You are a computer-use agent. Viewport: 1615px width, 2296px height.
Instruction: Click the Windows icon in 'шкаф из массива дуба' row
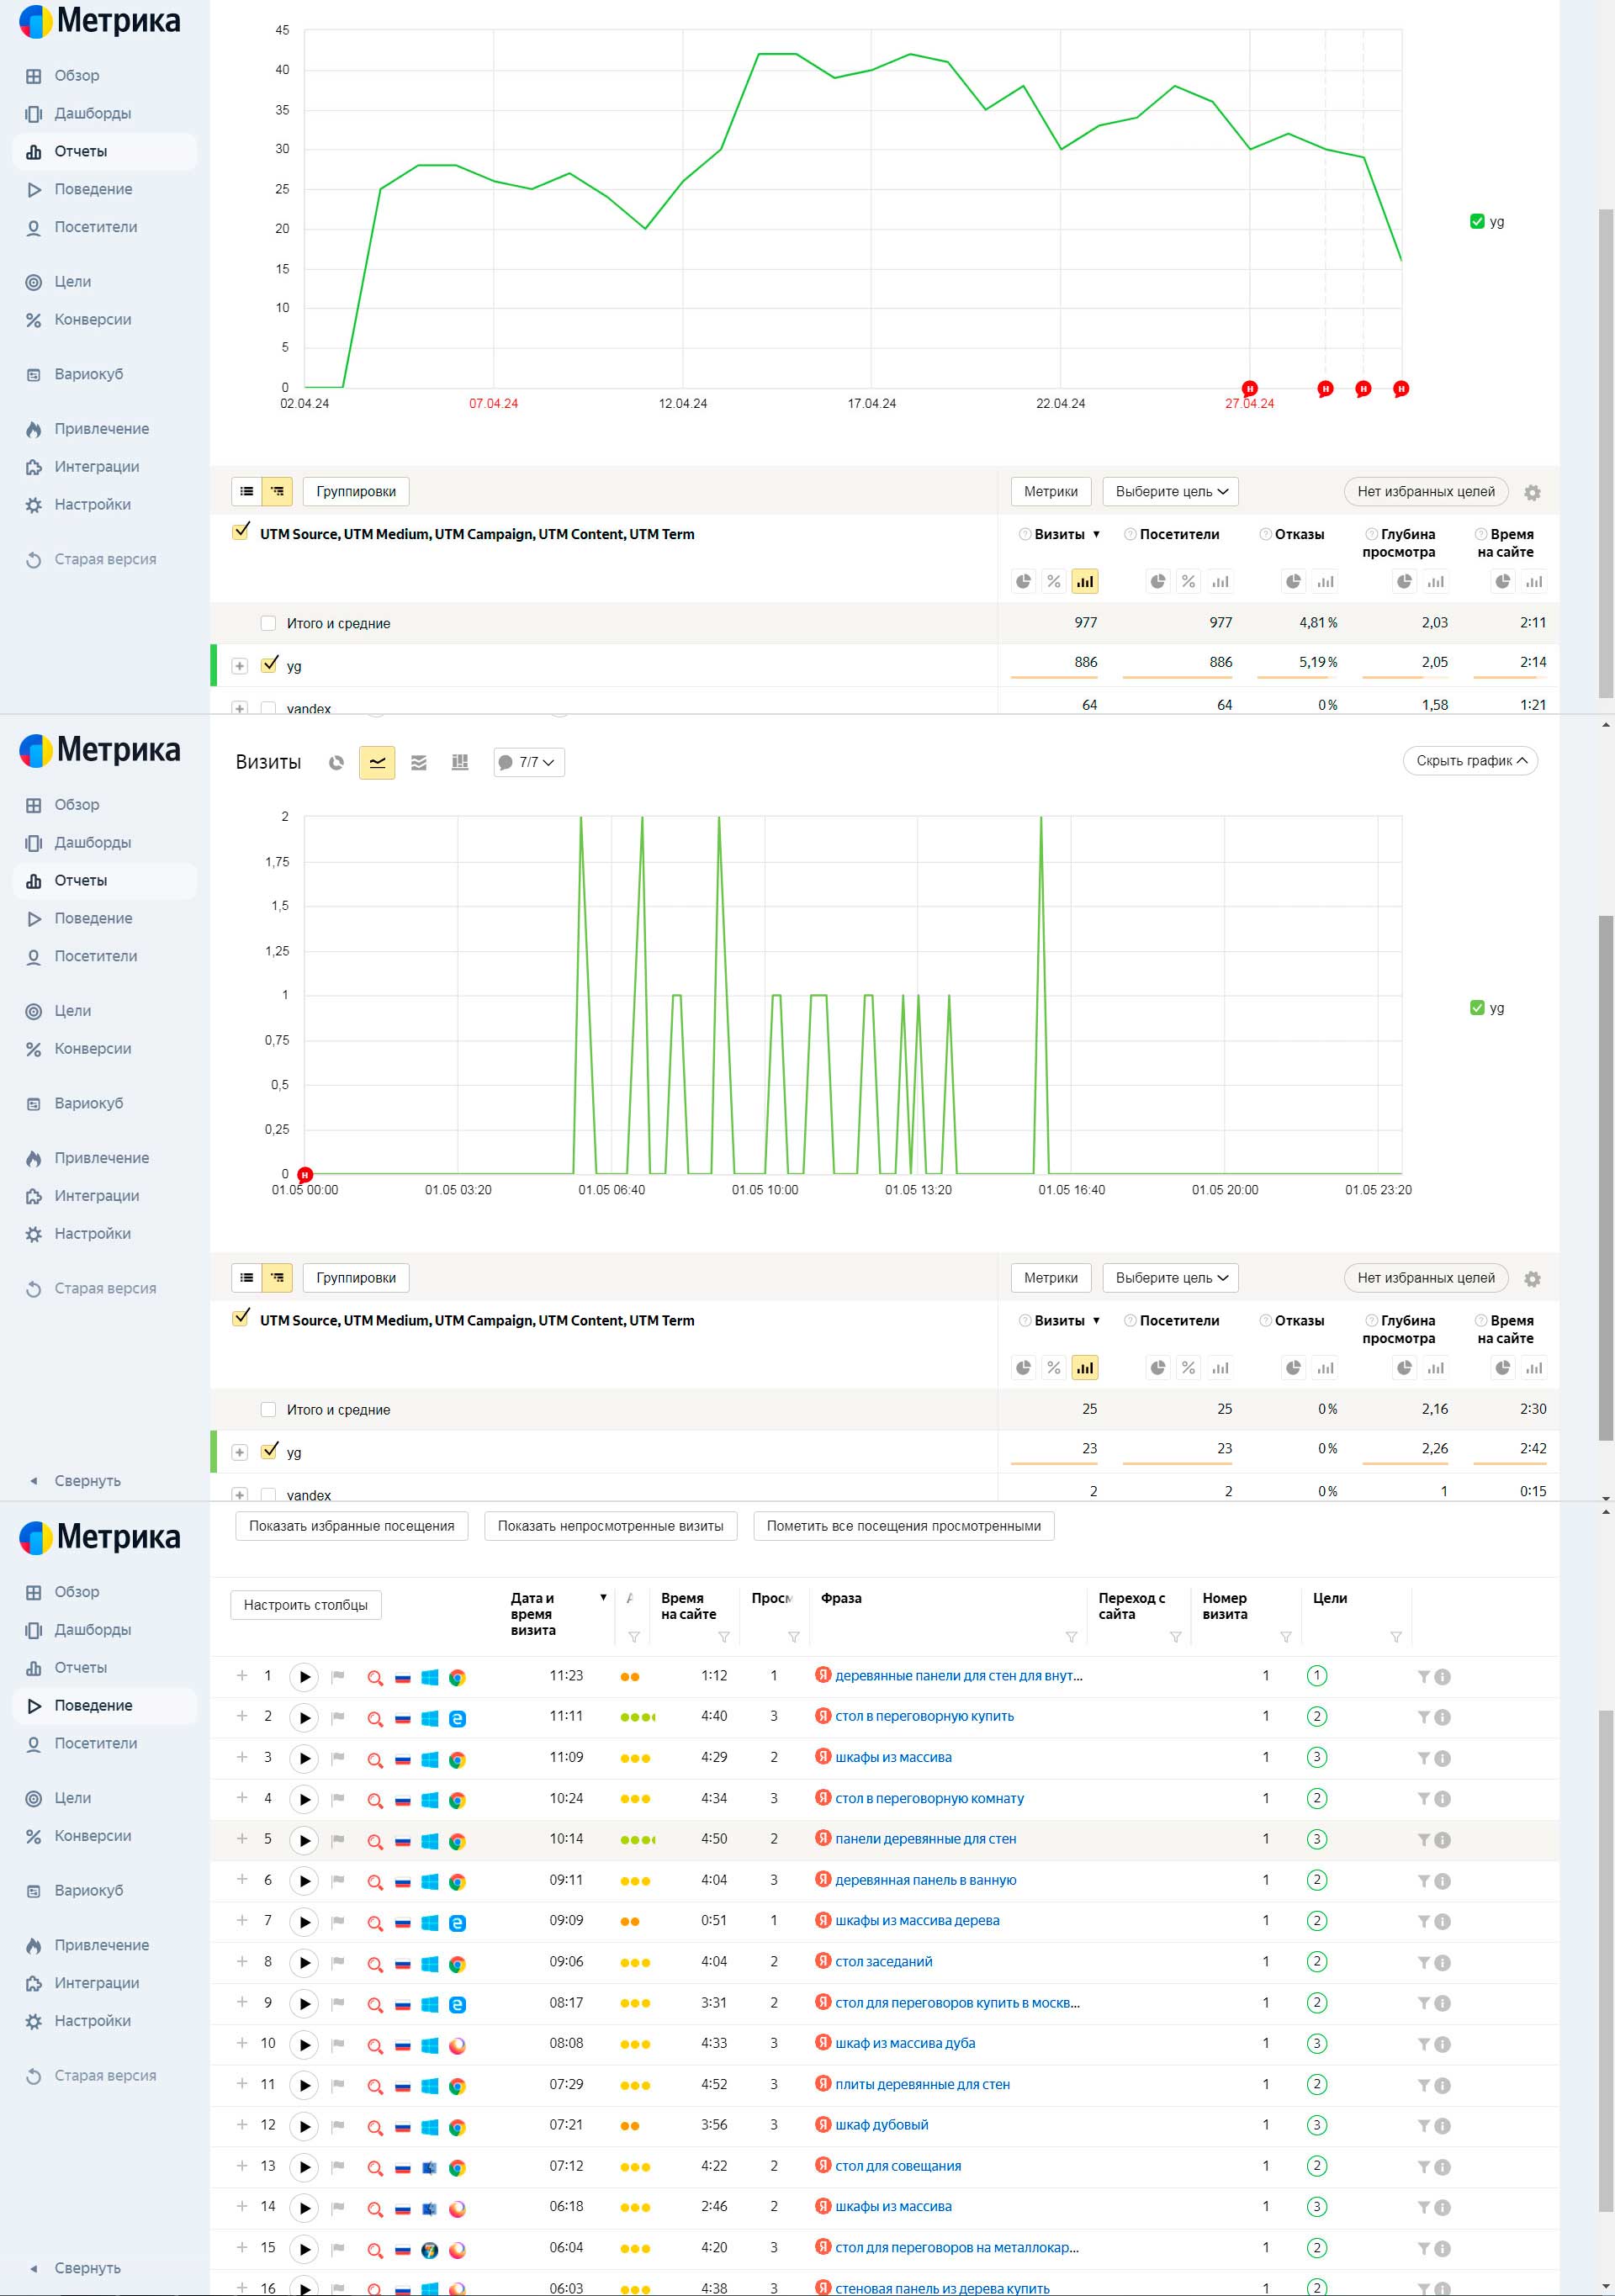pos(430,2045)
